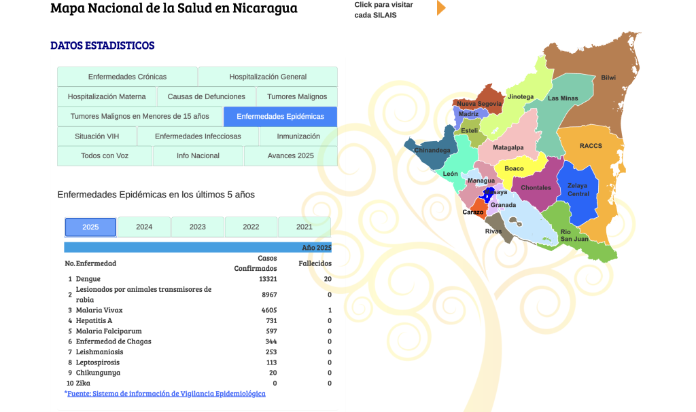Select the Granada map region
The height and width of the screenshot is (412, 696).
click(504, 206)
